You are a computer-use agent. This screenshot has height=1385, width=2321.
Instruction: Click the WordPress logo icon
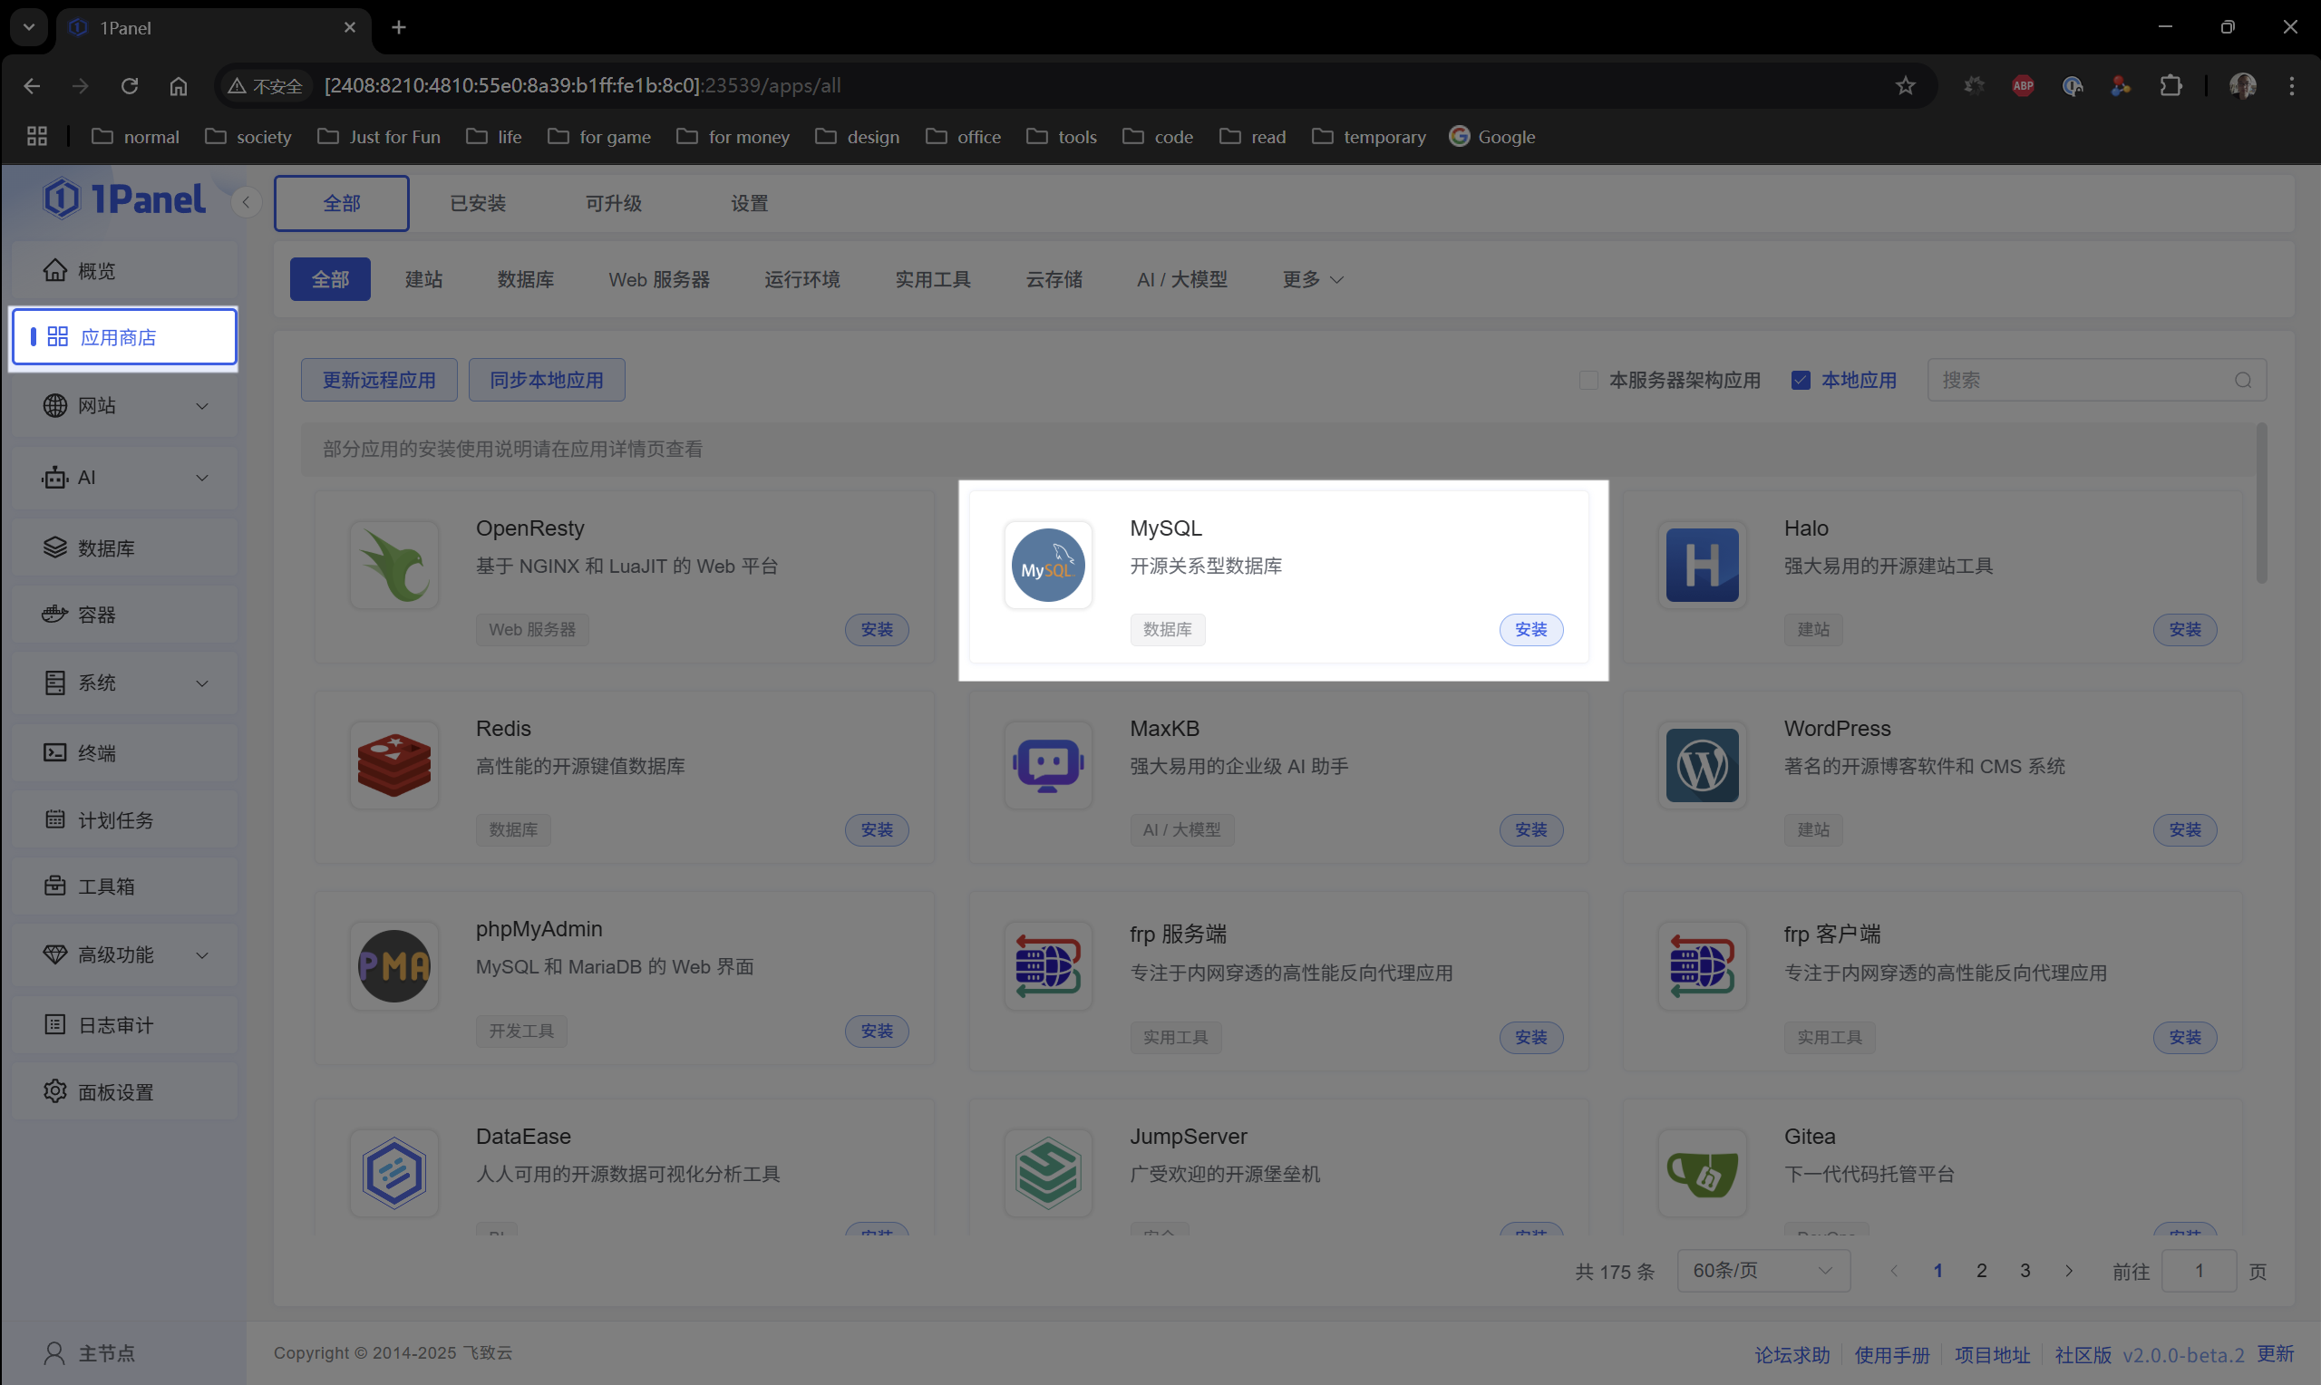[1702, 765]
